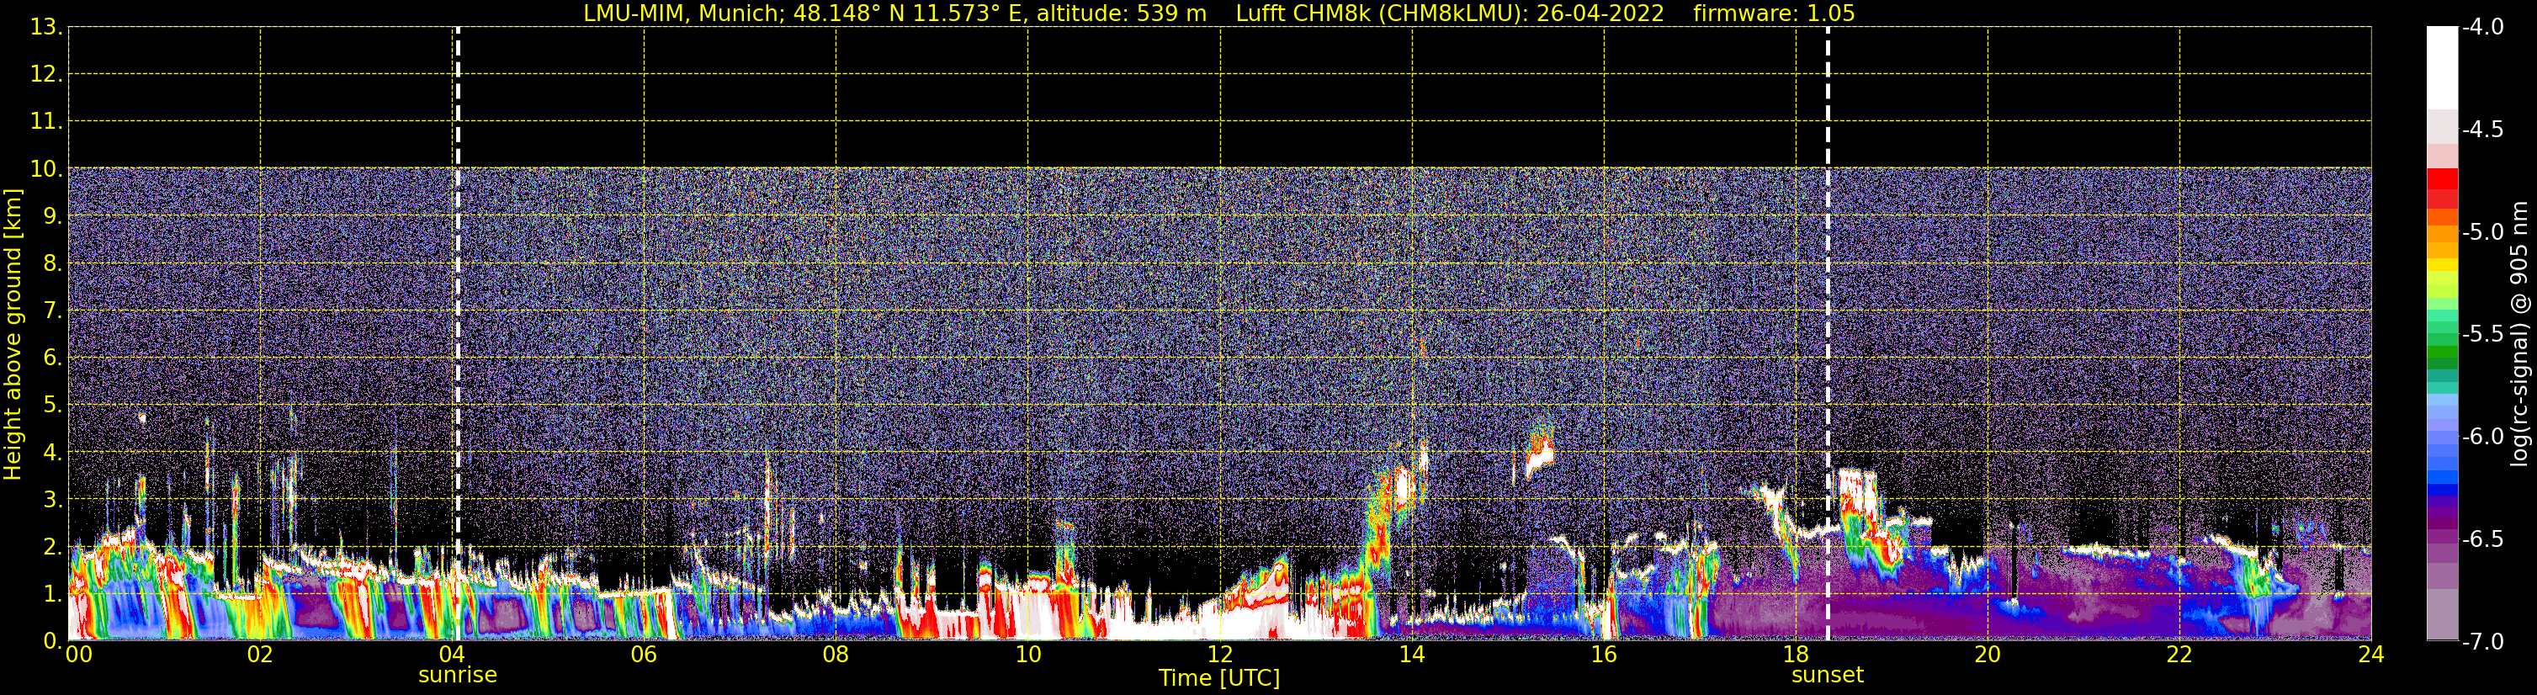The width and height of the screenshot is (2537, 695).
Task: Click the '-6.0' colorbar tick label
Action: [2483, 437]
